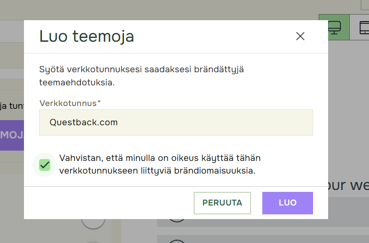This screenshot has width=369, height=243.
Task: Click the 'Questback.com' text in the field
Action: tap(84, 122)
